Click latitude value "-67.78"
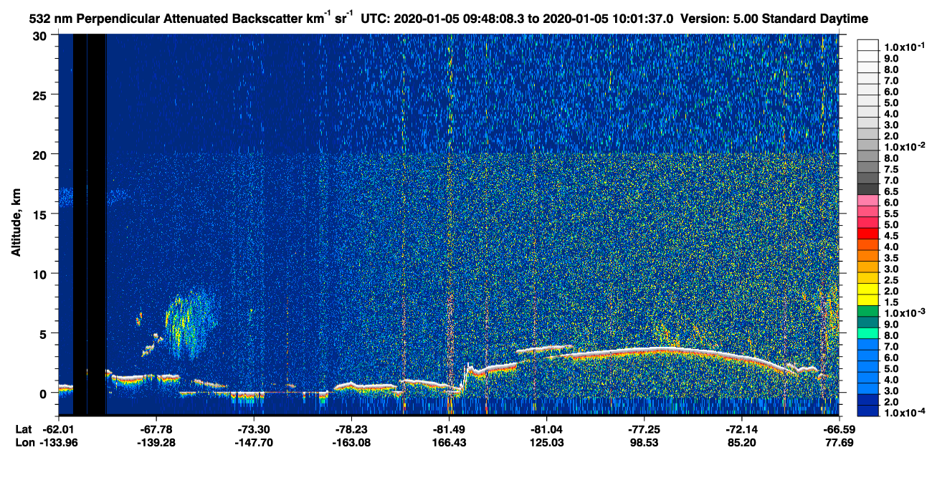This screenshot has height=478, width=932. [x=156, y=429]
